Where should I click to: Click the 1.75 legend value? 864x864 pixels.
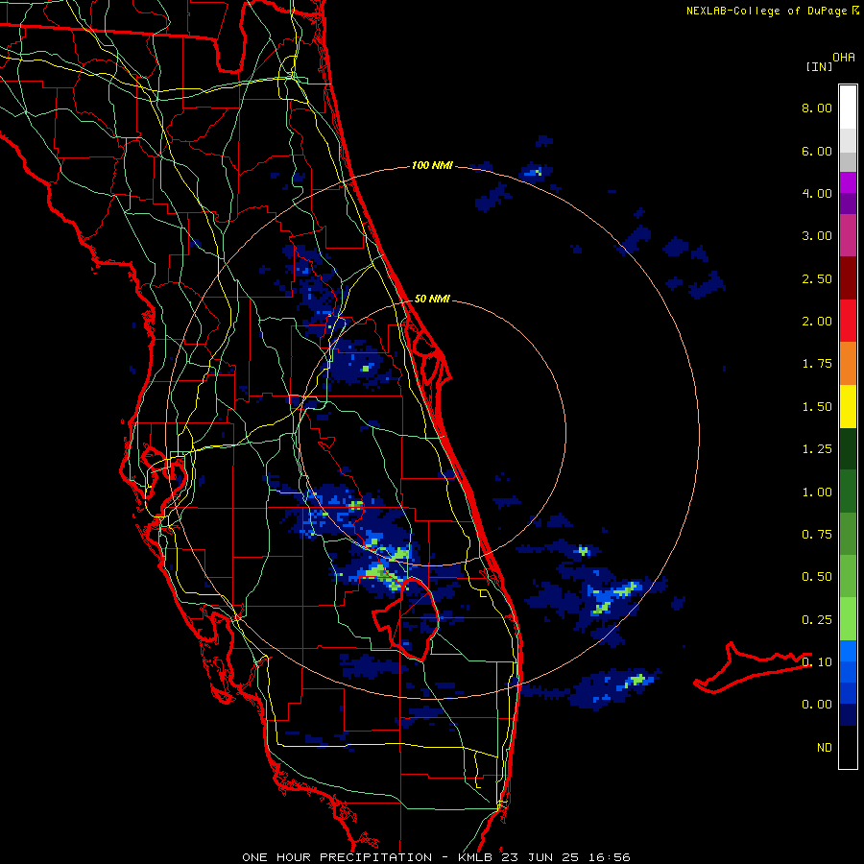817,364
